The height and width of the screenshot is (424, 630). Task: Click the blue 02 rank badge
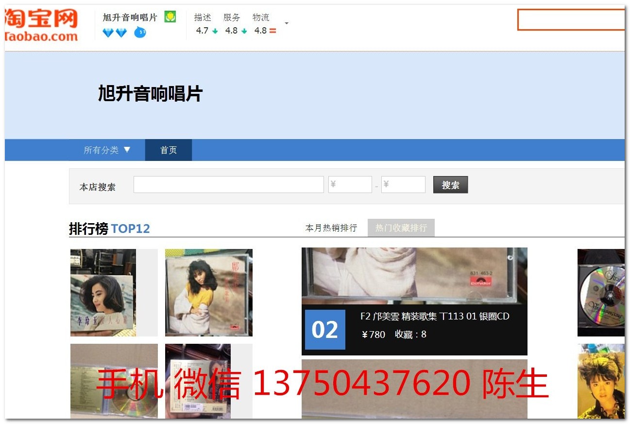point(325,330)
